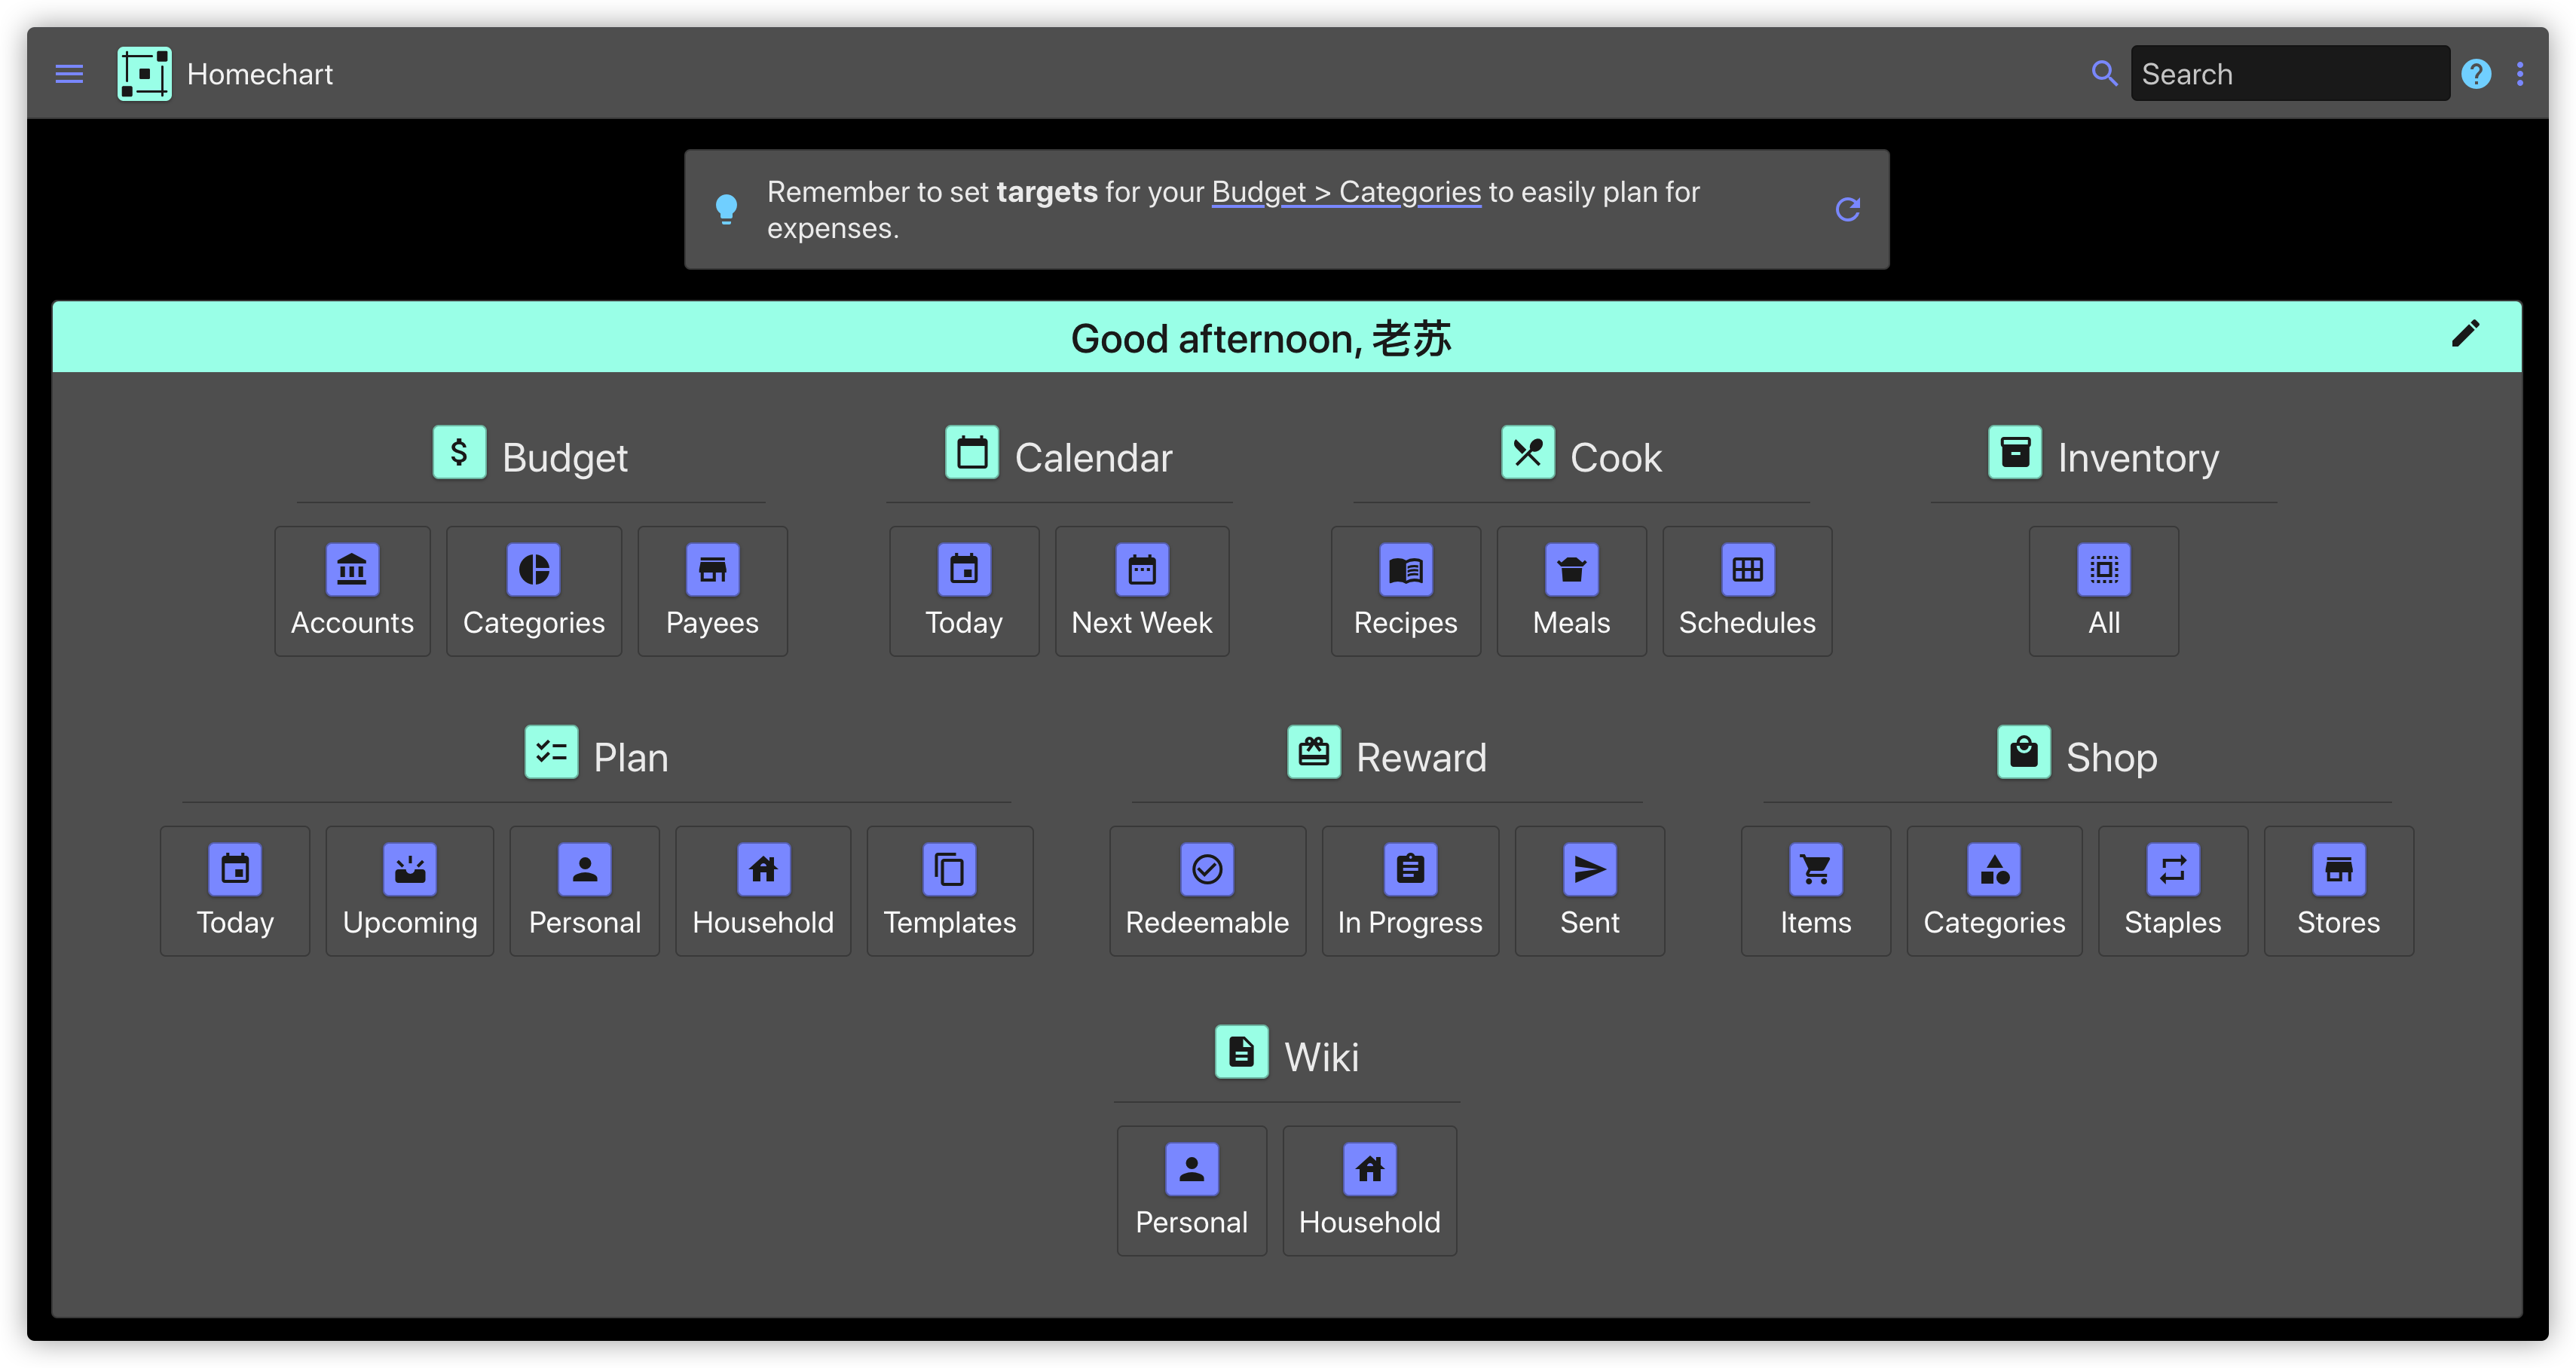Open Budget Accounts tile

[352, 591]
